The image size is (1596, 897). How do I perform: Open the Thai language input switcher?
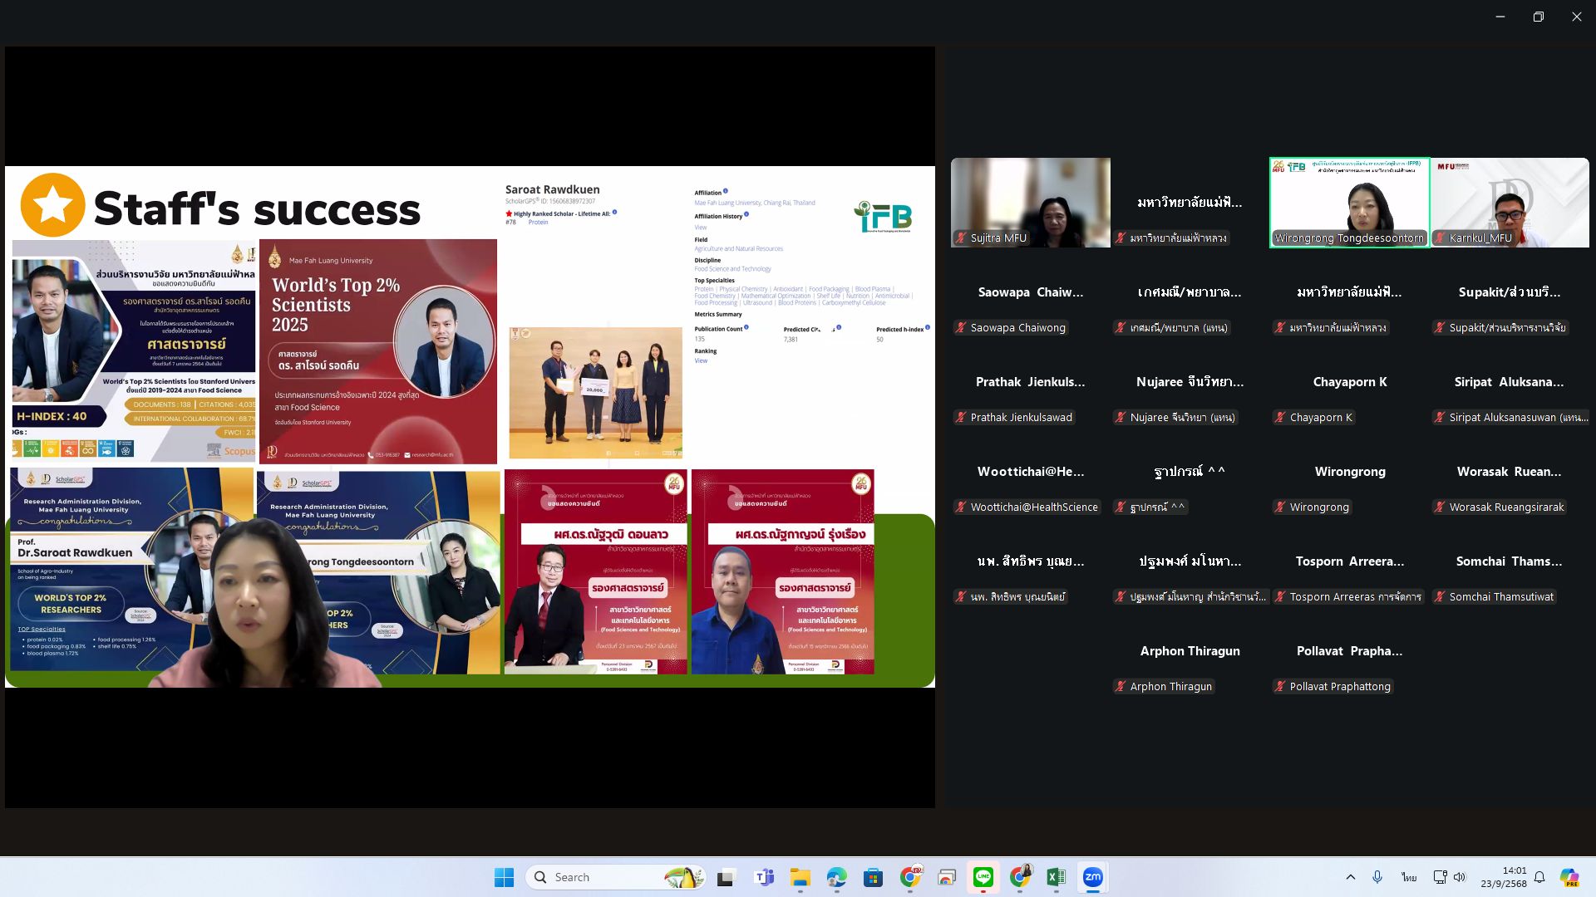click(x=1408, y=877)
